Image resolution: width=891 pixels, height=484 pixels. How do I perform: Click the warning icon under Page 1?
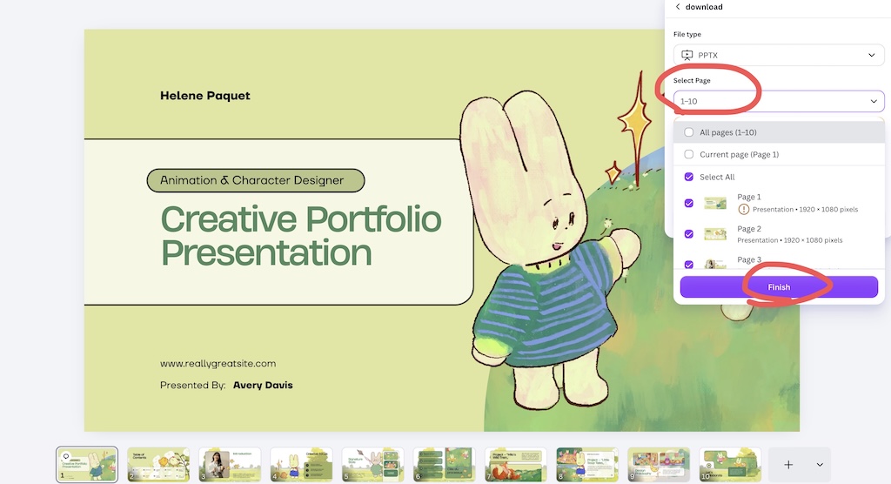pyautogui.click(x=743, y=209)
